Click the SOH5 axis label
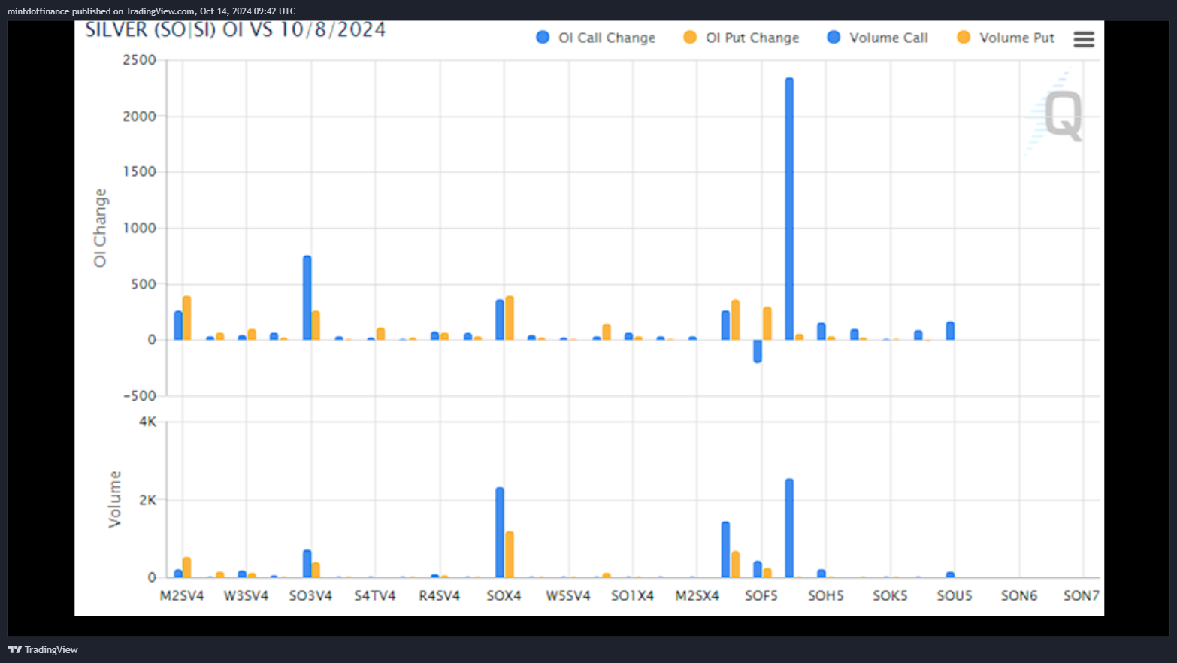 point(826,595)
